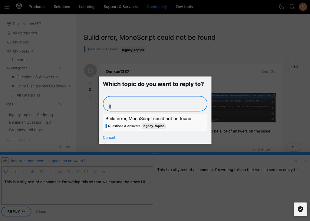The image size is (310, 221).
Task: Open the Community menu item
Action: click(157, 6)
